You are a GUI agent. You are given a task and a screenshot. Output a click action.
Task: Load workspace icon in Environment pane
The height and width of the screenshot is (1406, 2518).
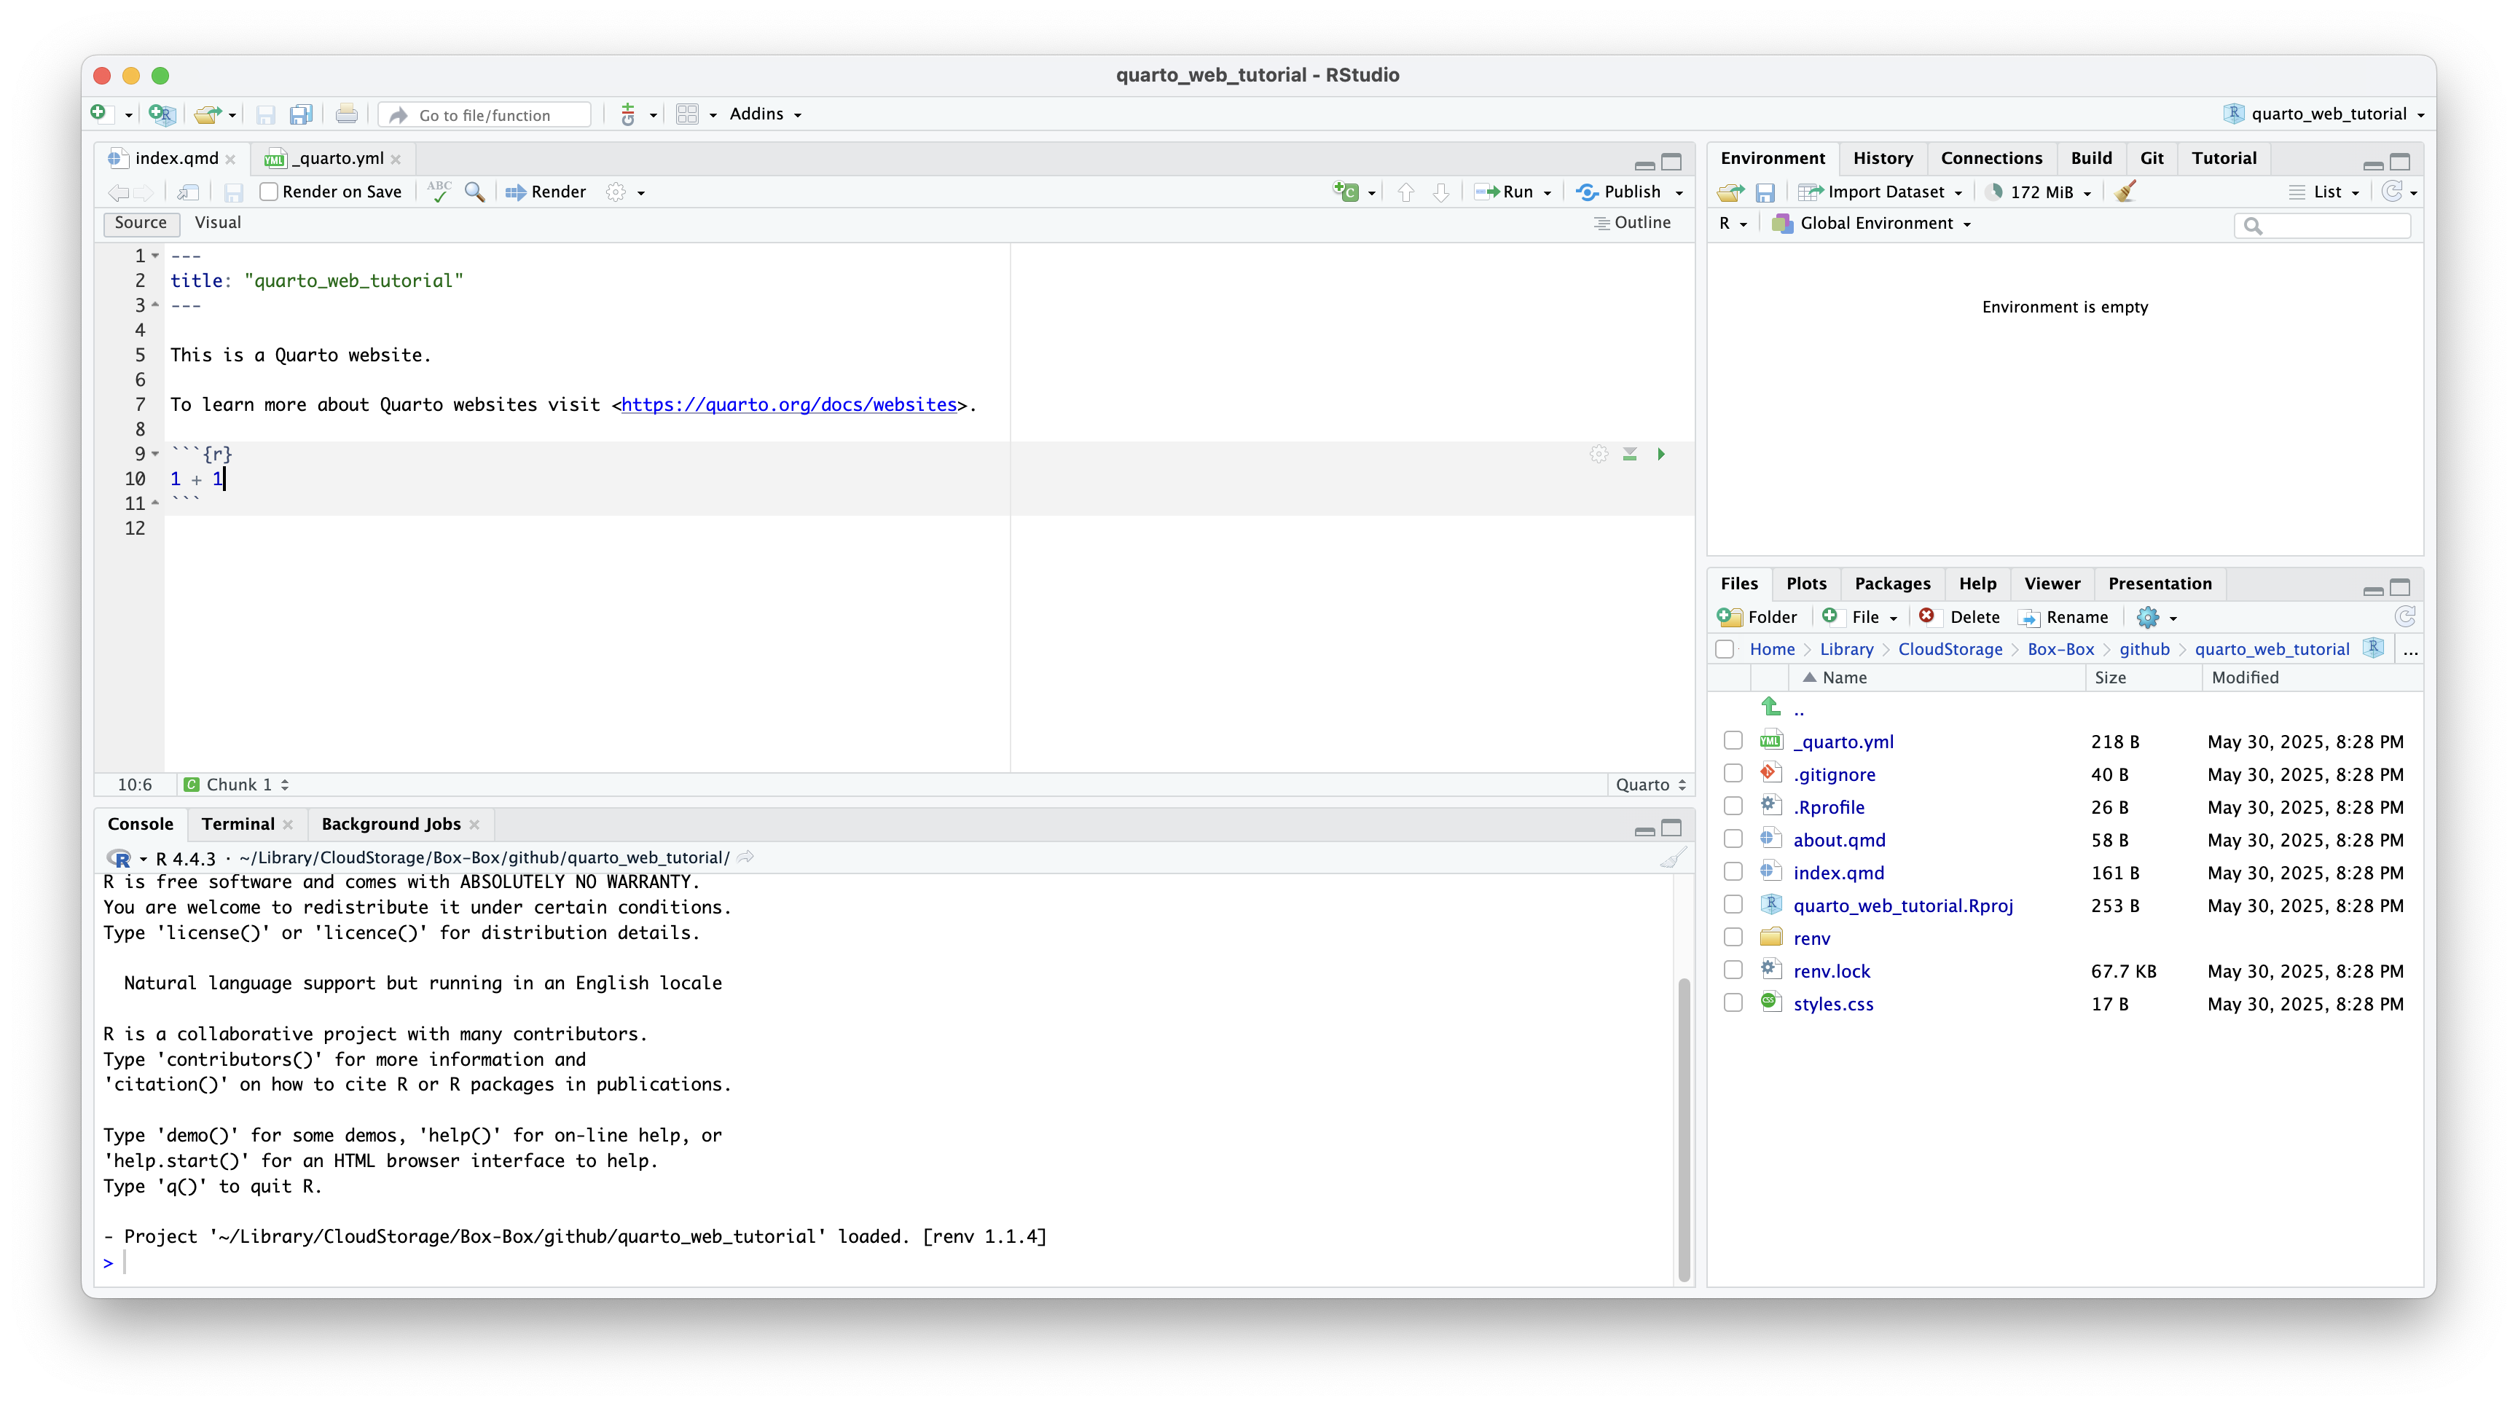pos(1730,192)
